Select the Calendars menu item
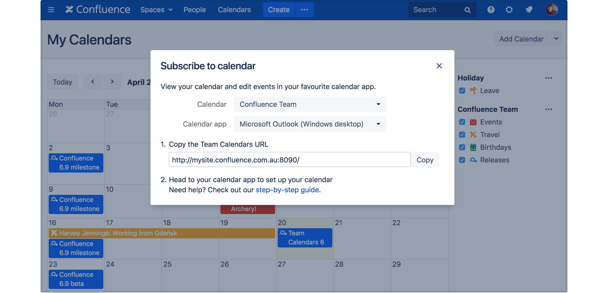This screenshot has width=608, height=293. [x=235, y=9]
